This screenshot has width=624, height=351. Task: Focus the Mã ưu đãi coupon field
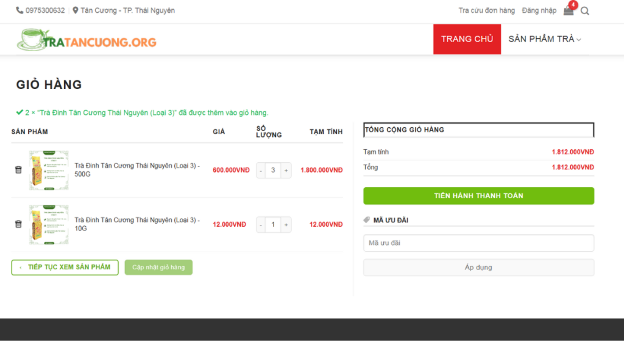pyautogui.click(x=479, y=243)
